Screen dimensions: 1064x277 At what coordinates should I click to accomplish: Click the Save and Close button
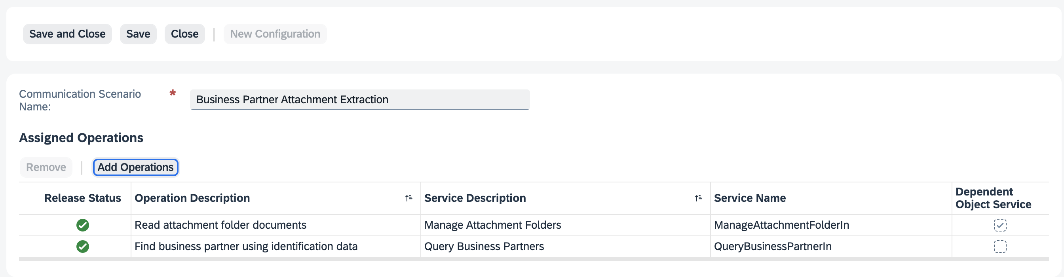click(x=67, y=34)
